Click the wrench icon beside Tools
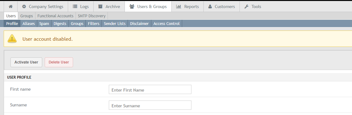352x115 pixels. click(247, 6)
